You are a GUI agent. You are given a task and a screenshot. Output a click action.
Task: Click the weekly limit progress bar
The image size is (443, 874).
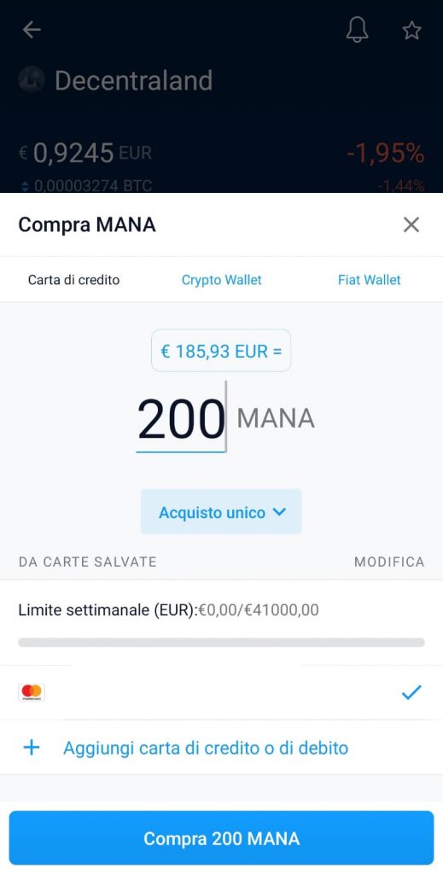[221, 643]
